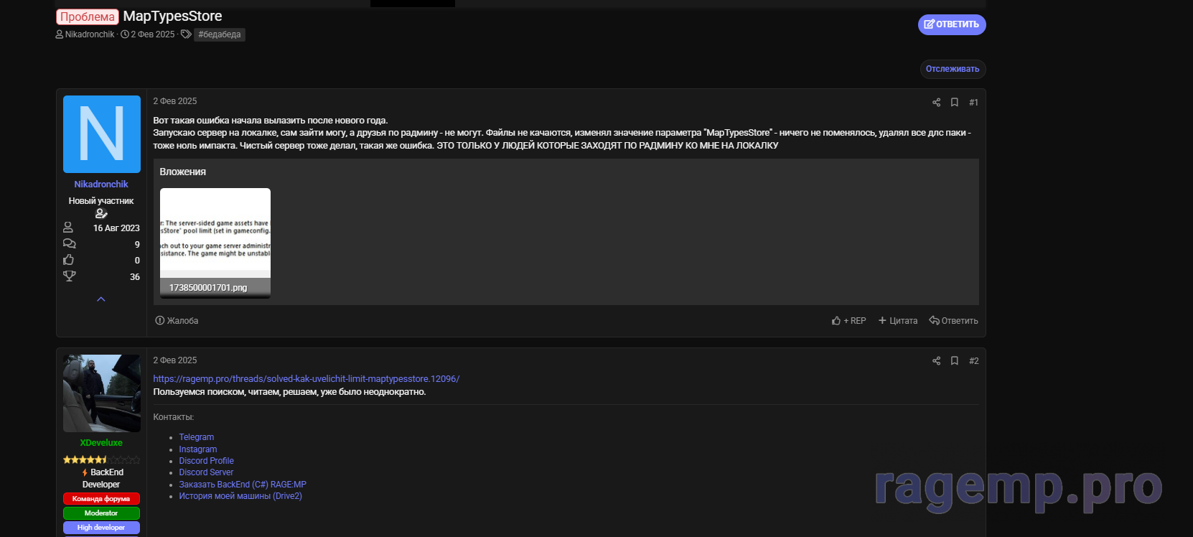This screenshot has width=1193, height=537.
Task: Click the clock icon next to thread date
Action: pyautogui.click(x=125, y=34)
